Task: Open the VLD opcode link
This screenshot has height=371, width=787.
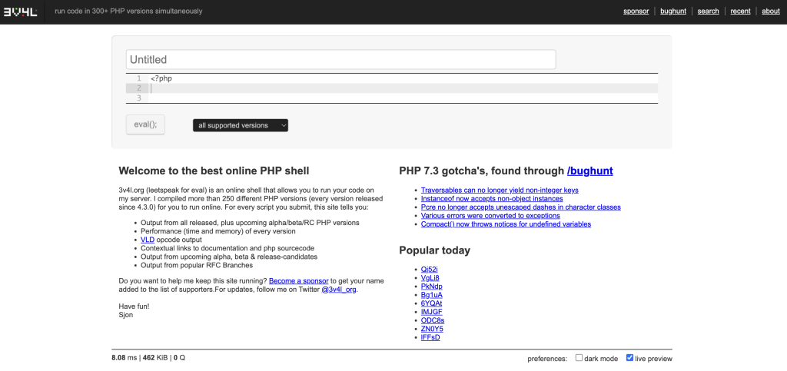Action: point(148,240)
